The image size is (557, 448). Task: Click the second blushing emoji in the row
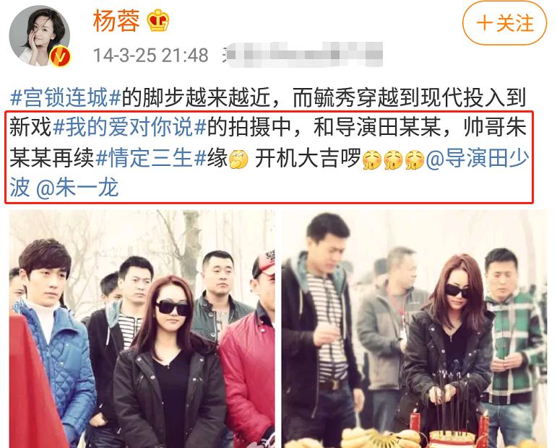point(393,159)
